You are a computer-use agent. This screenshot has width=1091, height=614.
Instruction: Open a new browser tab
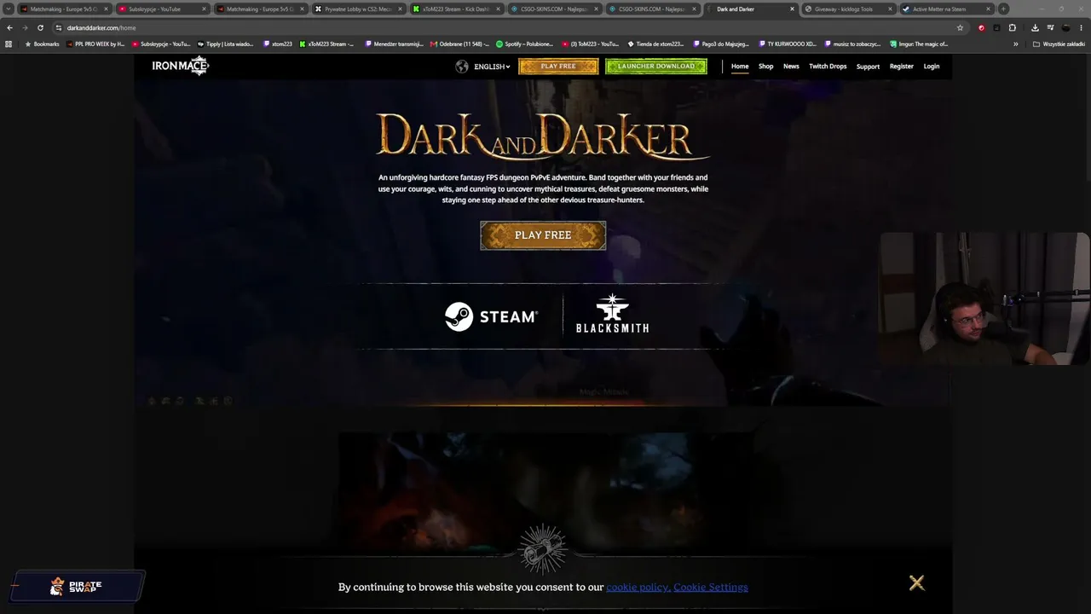[x=1003, y=9]
